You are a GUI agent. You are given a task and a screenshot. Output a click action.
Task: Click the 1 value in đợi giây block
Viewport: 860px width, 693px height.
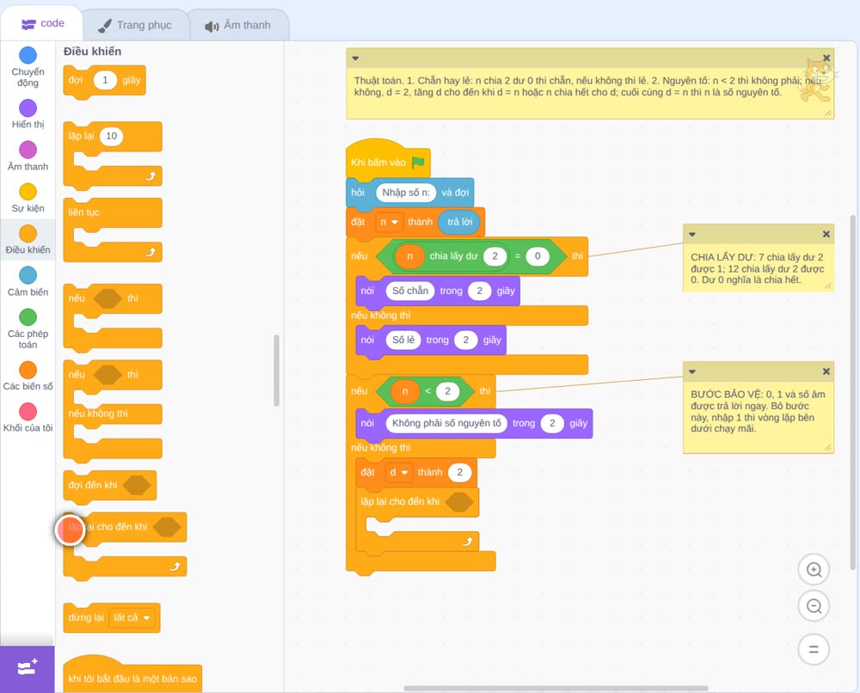105,80
